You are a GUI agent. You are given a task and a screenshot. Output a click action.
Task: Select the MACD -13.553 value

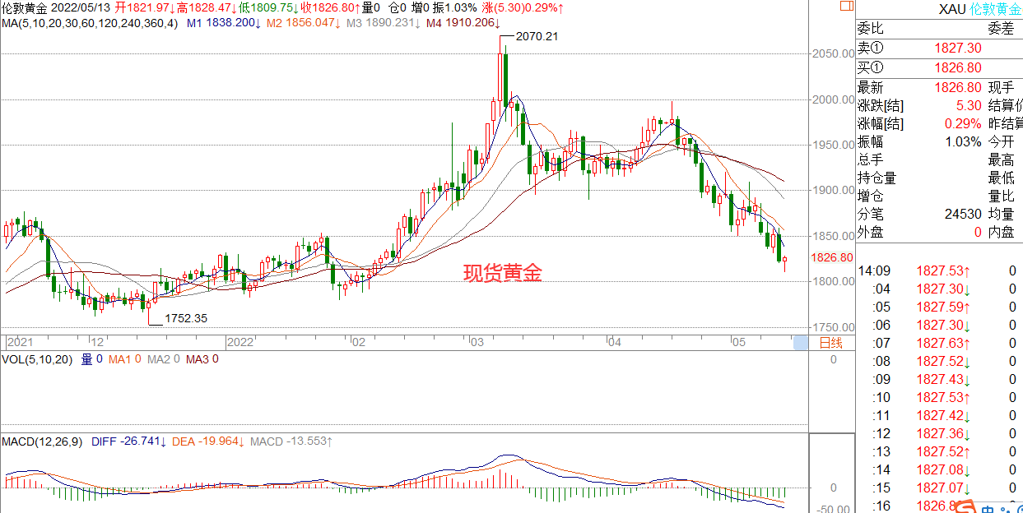291,441
